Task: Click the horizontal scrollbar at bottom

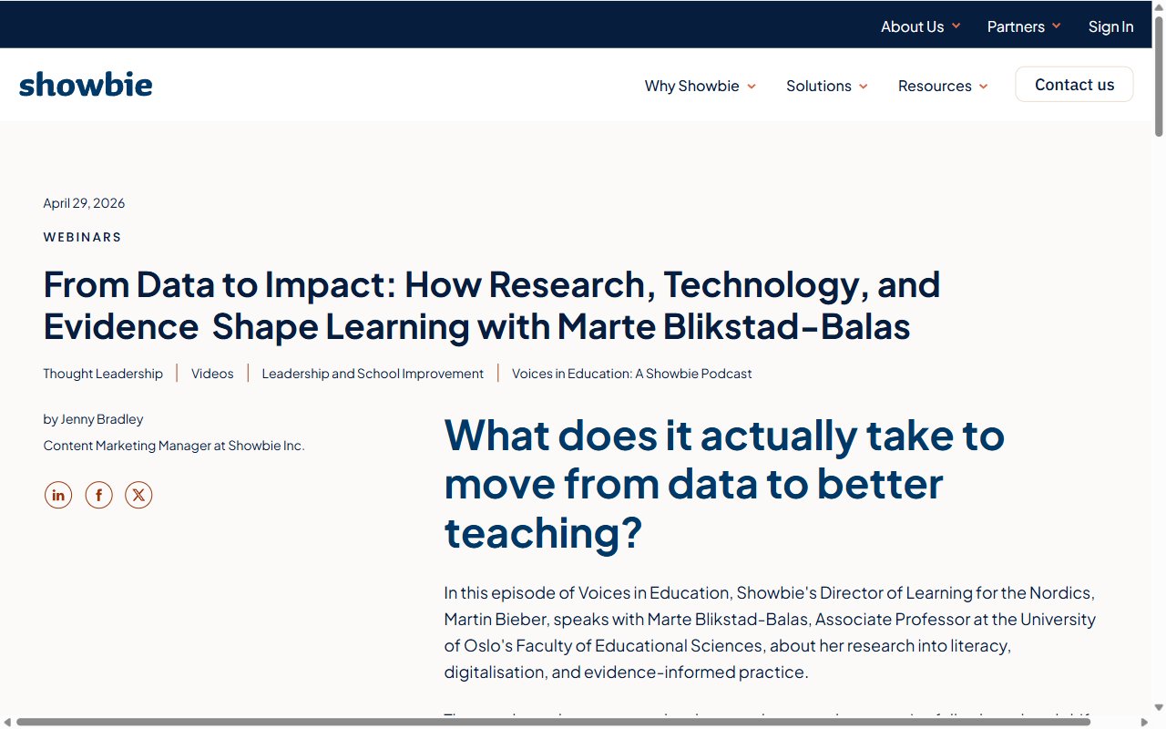Action: (x=553, y=722)
